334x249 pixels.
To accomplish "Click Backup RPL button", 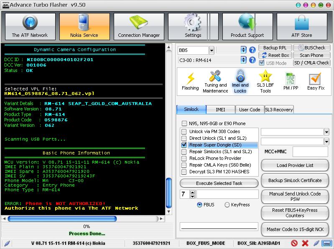I will [x=275, y=48].
